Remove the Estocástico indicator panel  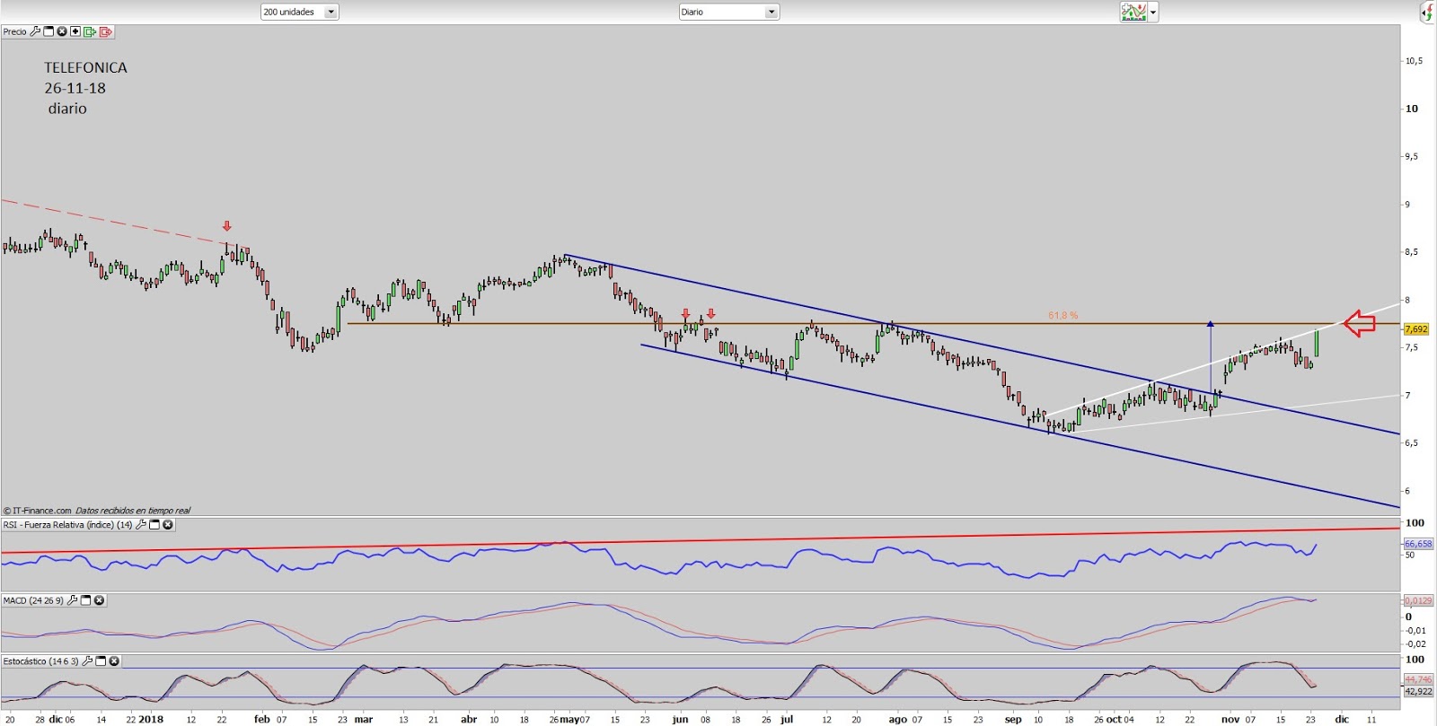click(114, 661)
